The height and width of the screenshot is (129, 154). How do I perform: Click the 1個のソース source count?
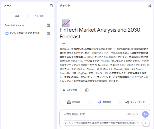click(132, 114)
